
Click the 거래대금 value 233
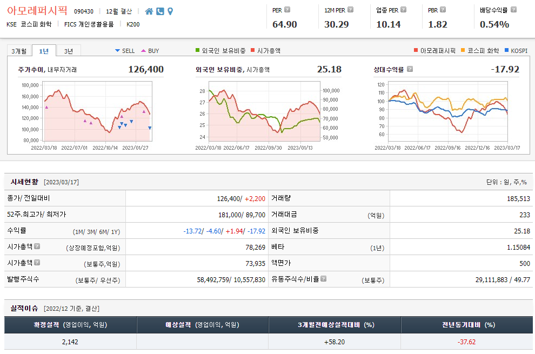(x=525, y=215)
